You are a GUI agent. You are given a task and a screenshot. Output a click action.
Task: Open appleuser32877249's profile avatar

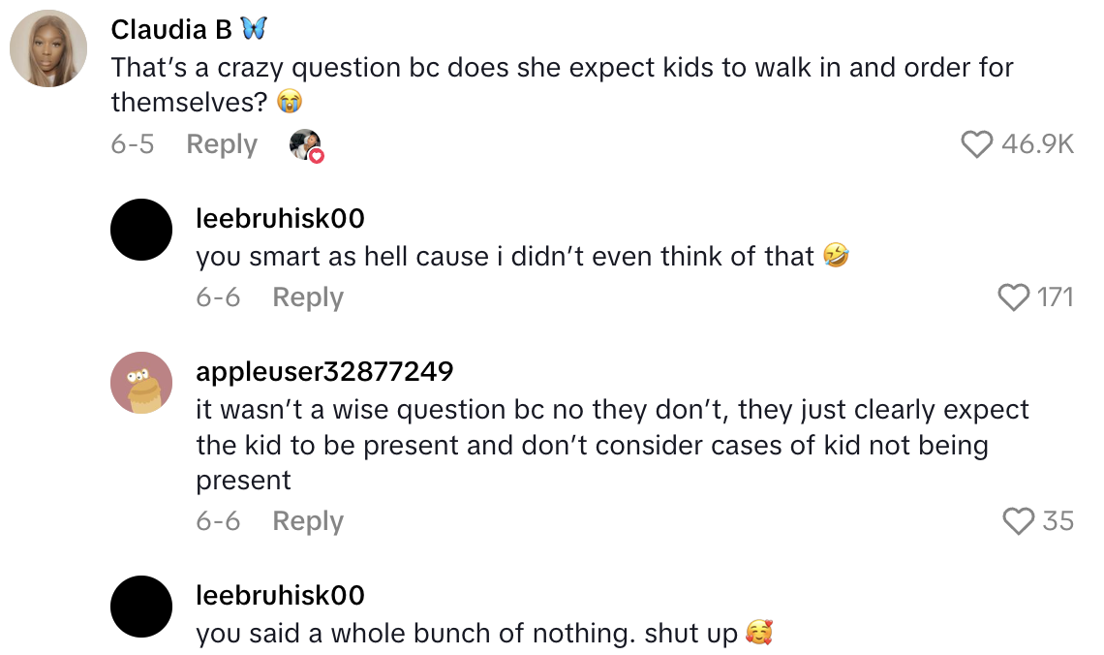pyautogui.click(x=141, y=382)
